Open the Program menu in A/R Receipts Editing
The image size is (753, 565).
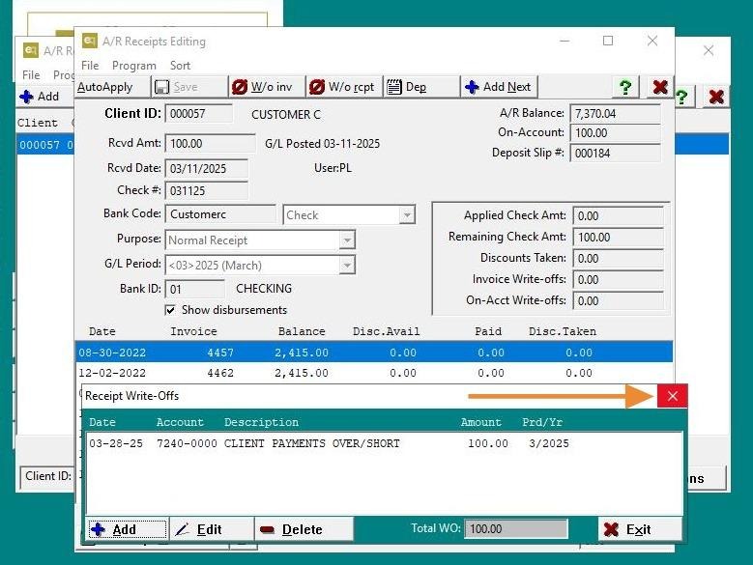(x=134, y=66)
